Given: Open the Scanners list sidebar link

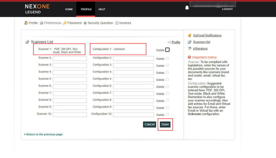Looking at the screenshot, I should coord(201,42).
